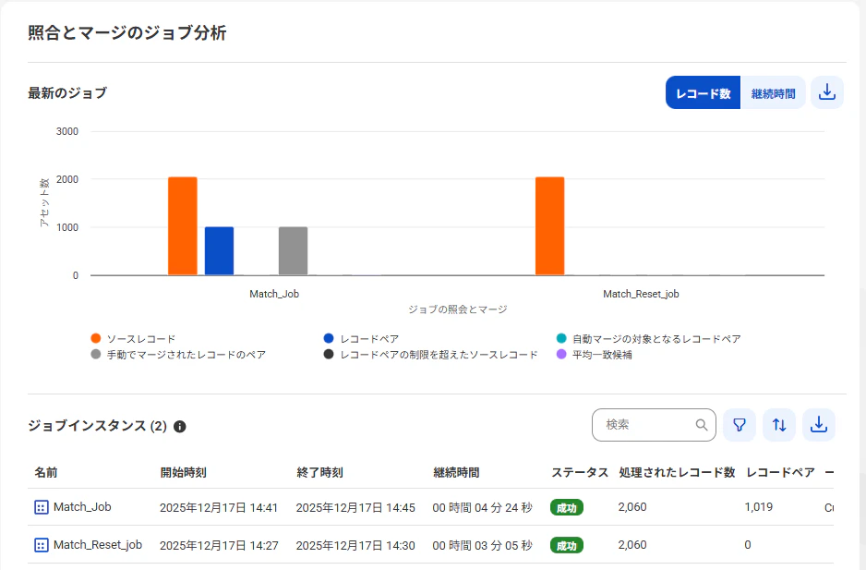
Task: Download the latest jobs chart
Action: [x=827, y=92]
